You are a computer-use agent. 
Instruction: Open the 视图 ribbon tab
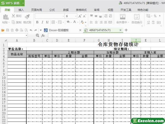[110, 10]
